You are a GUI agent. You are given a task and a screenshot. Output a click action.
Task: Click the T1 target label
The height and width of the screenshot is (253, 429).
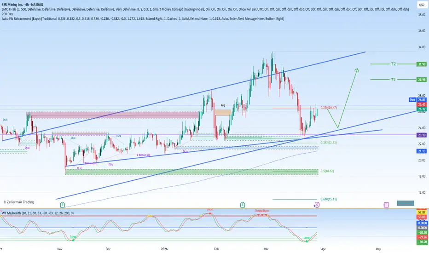pyautogui.click(x=393, y=80)
